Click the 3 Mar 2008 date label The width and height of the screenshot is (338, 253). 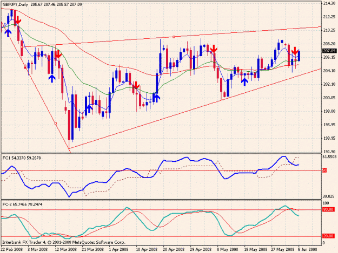[x=38, y=250]
